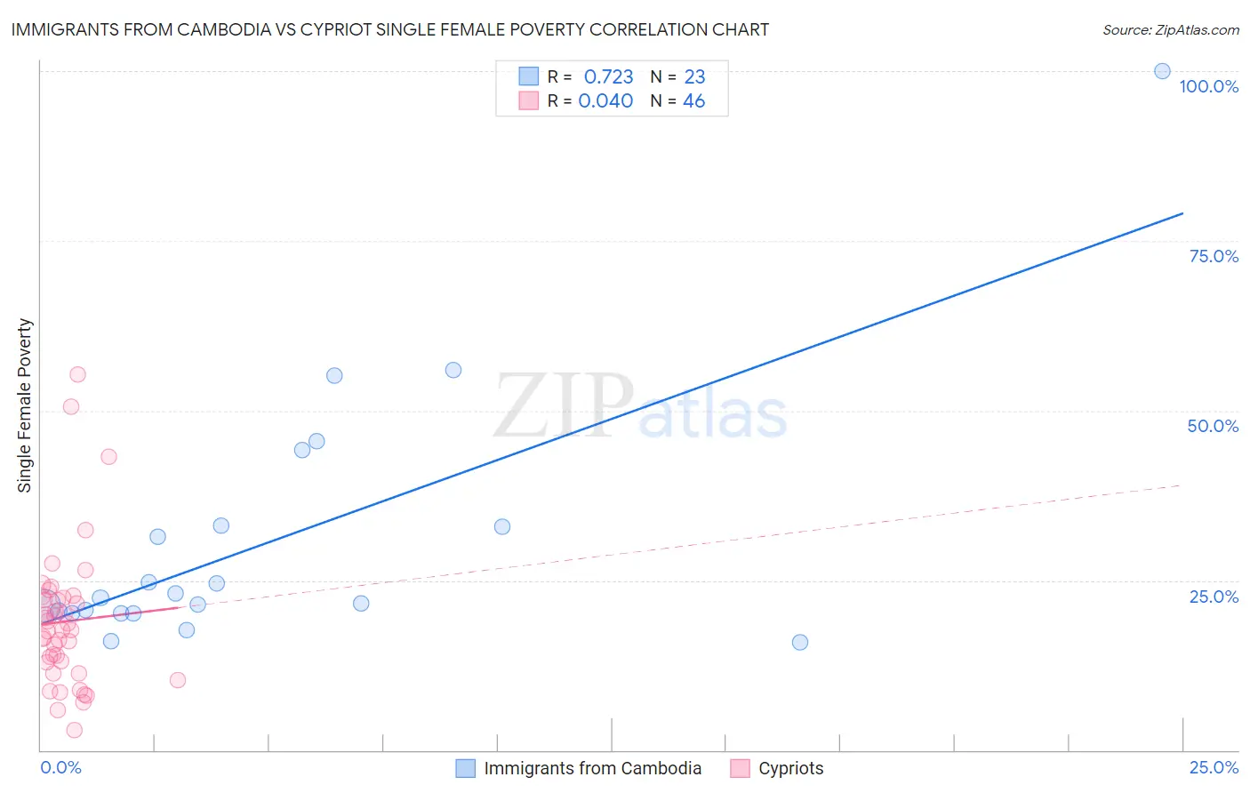
Task: Click the lowest pink data point near bottom
Action: (x=75, y=730)
